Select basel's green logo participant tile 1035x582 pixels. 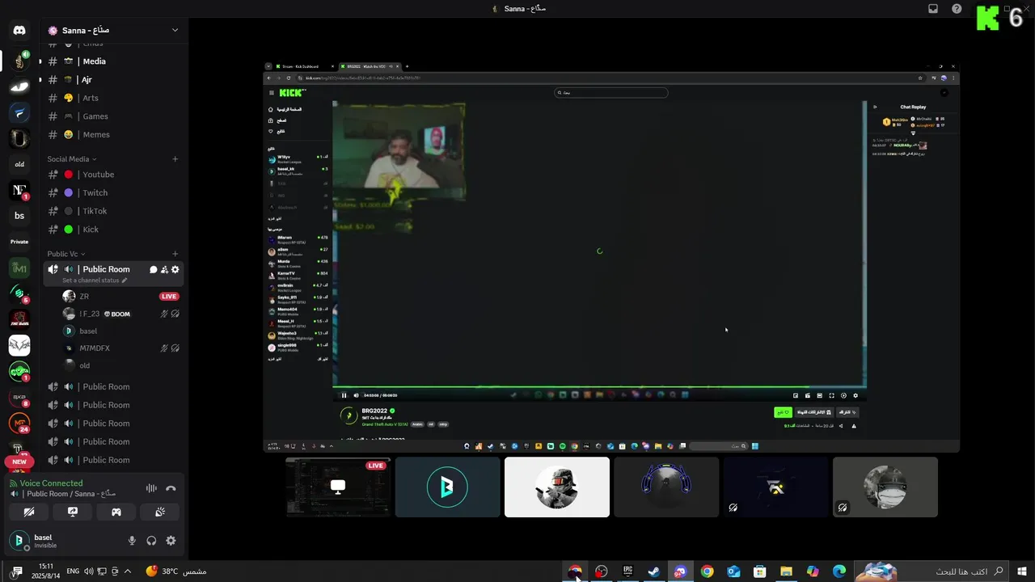448,487
